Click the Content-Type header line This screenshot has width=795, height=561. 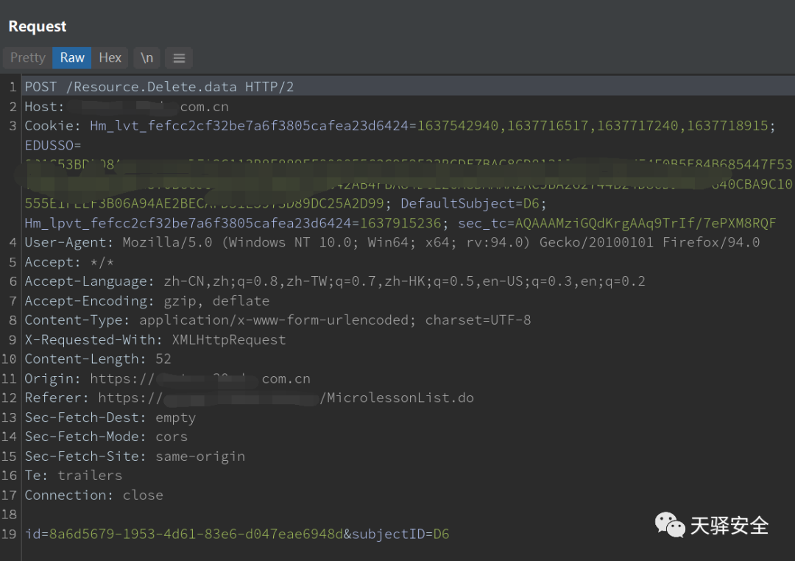[278, 320]
